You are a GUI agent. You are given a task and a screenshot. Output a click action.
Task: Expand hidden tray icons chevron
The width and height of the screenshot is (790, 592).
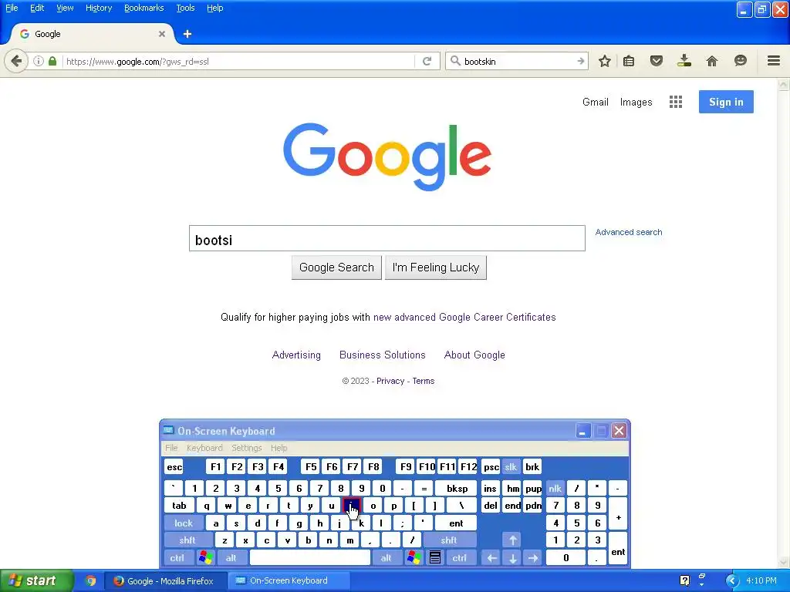pos(731,581)
